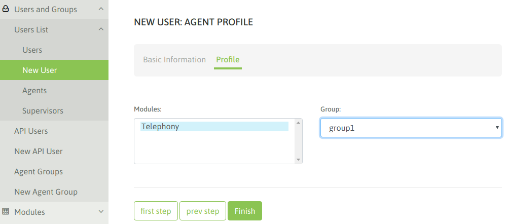Expand the Modules sidebar chevron
This screenshot has height=224, width=507.
101,212
